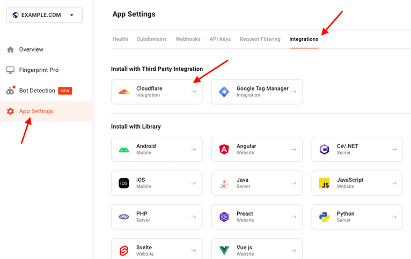Click the arrow on the Java card

coord(293,183)
